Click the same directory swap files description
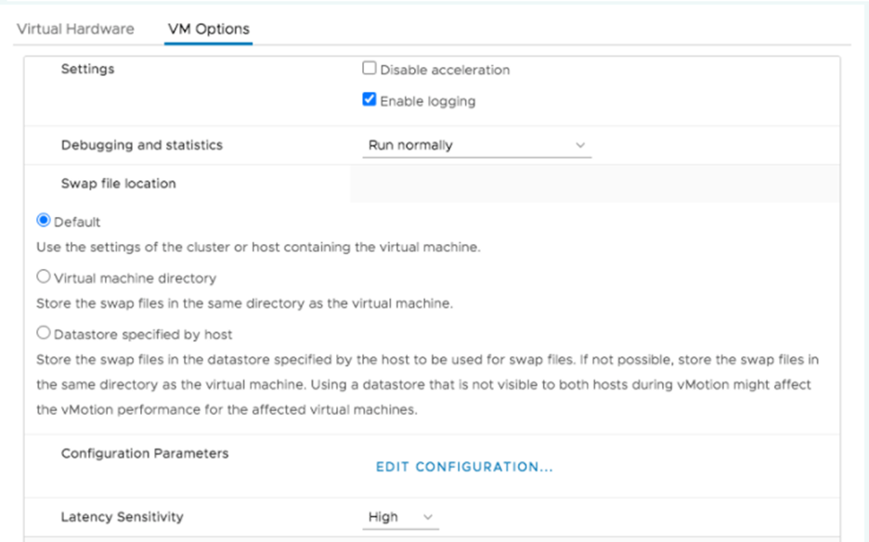Screen dimensions: 869x542 [x=244, y=303]
